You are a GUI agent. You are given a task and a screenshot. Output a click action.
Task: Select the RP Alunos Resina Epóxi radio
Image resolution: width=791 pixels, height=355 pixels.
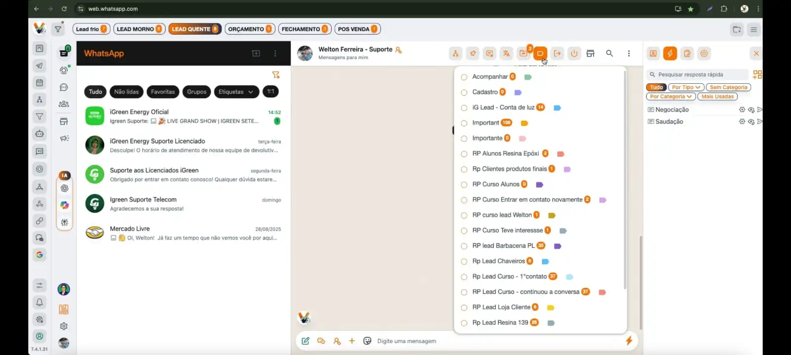click(464, 154)
